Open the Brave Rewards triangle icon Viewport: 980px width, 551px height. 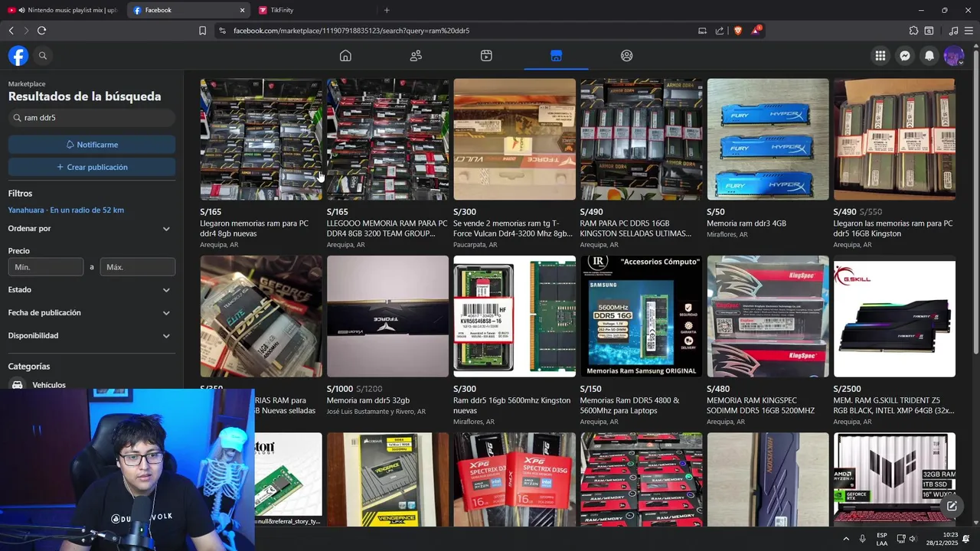tap(756, 31)
